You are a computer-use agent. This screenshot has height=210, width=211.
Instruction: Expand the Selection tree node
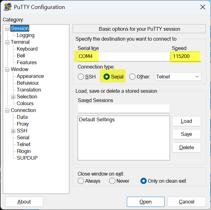(x=13, y=97)
